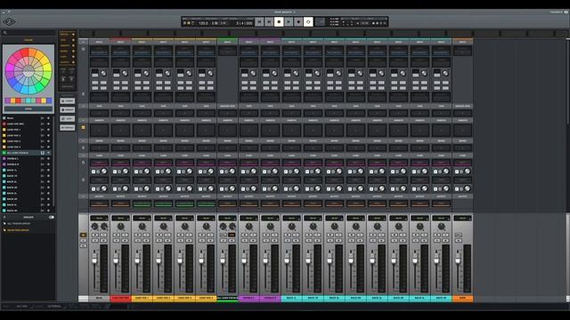This screenshot has width=570, height=320.
Task: Click the pan knob on the DOUBLE R strip
Action: [x=271, y=227]
